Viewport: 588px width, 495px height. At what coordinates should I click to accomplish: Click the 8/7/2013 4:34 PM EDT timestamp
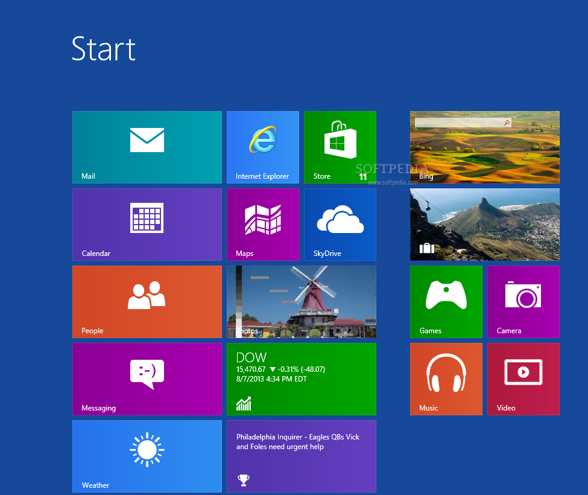click(271, 379)
